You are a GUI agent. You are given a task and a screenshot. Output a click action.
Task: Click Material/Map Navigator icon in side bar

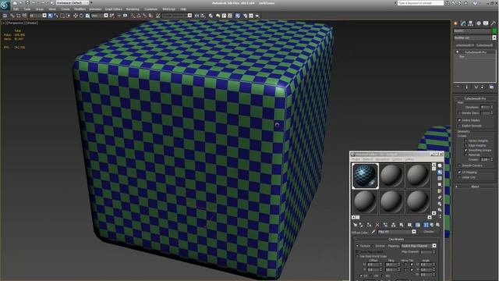coord(440,216)
